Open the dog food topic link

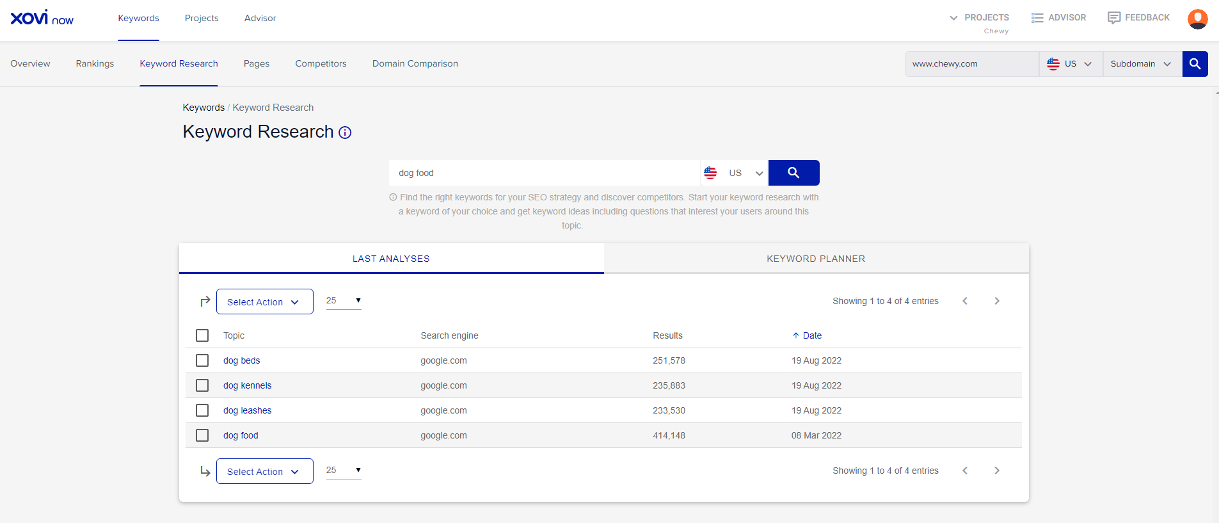point(241,435)
